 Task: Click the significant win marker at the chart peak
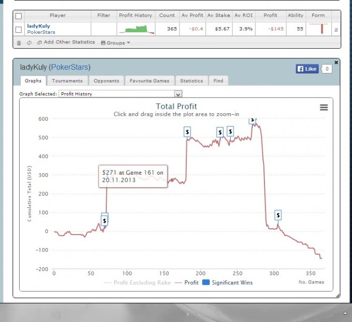pos(252,121)
